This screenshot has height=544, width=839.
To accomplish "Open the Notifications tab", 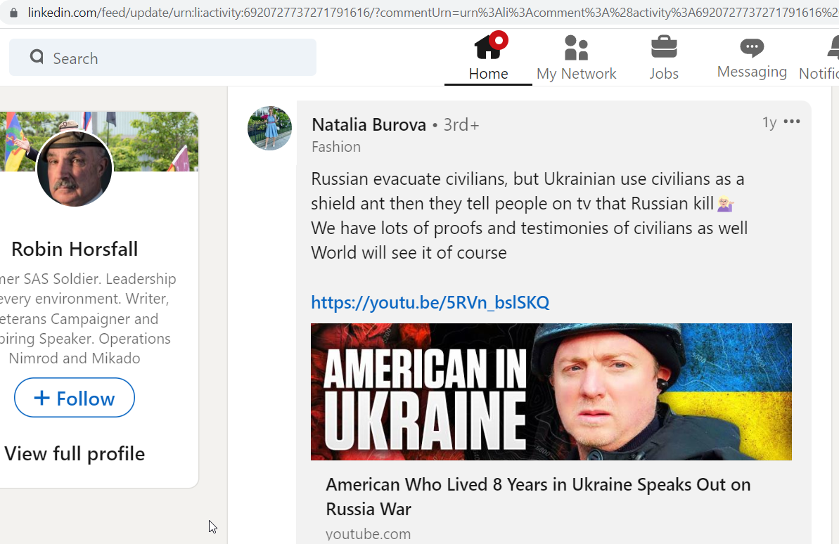I will coord(819,58).
